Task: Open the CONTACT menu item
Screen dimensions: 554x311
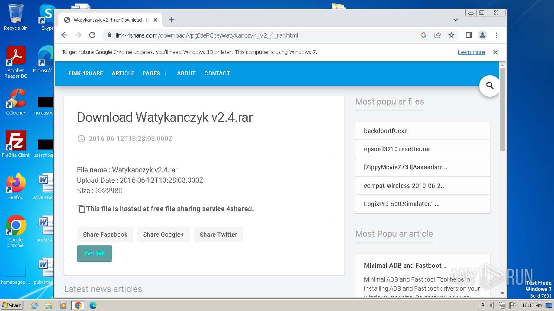Action: point(217,73)
